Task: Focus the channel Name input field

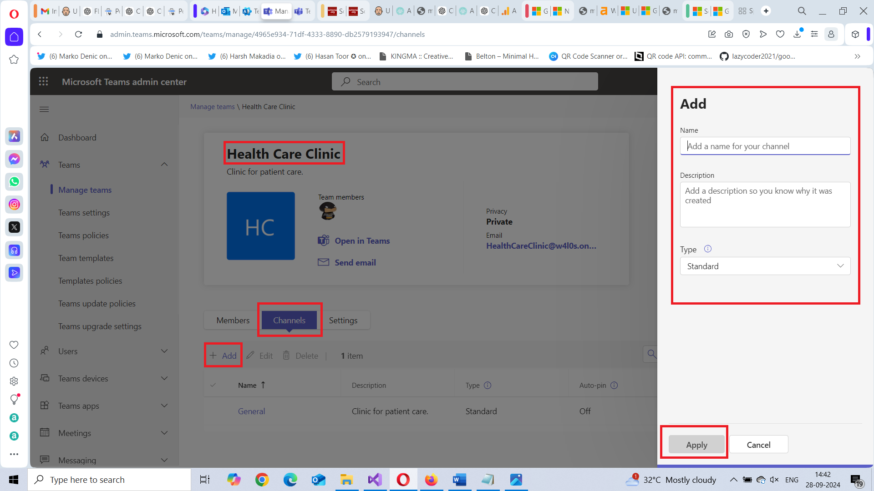Action: coord(765,146)
